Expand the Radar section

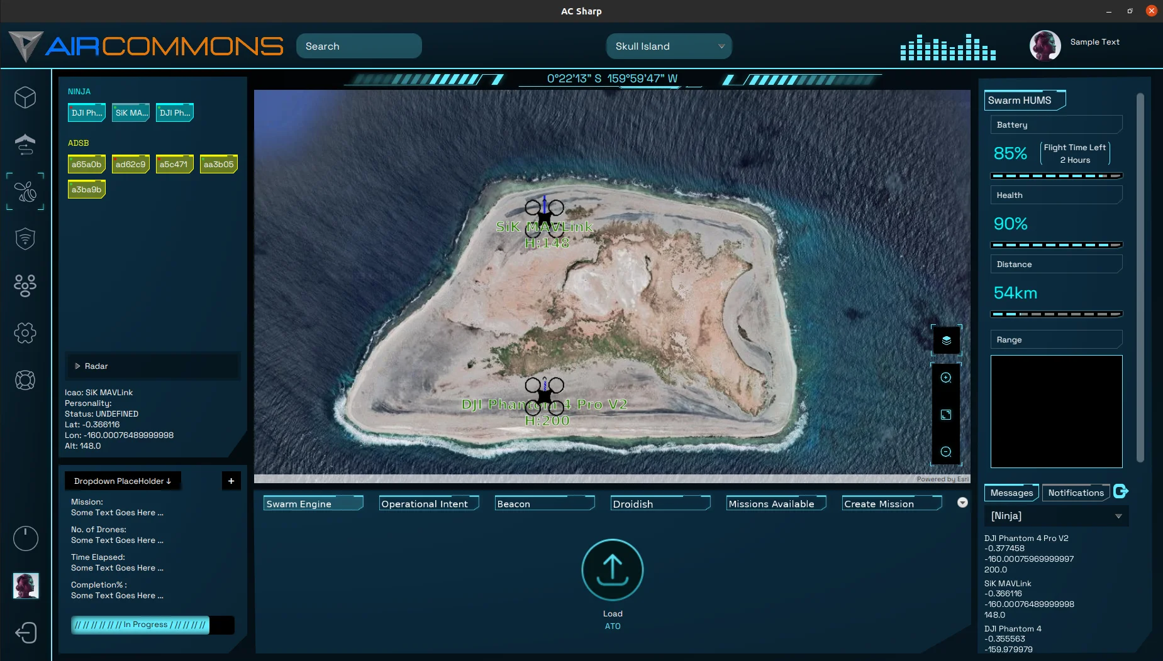152,366
